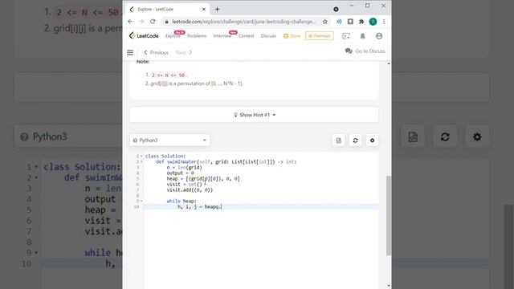The height and width of the screenshot is (289, 514).
Task: Click the LeetCode logo
Action: 144,35
